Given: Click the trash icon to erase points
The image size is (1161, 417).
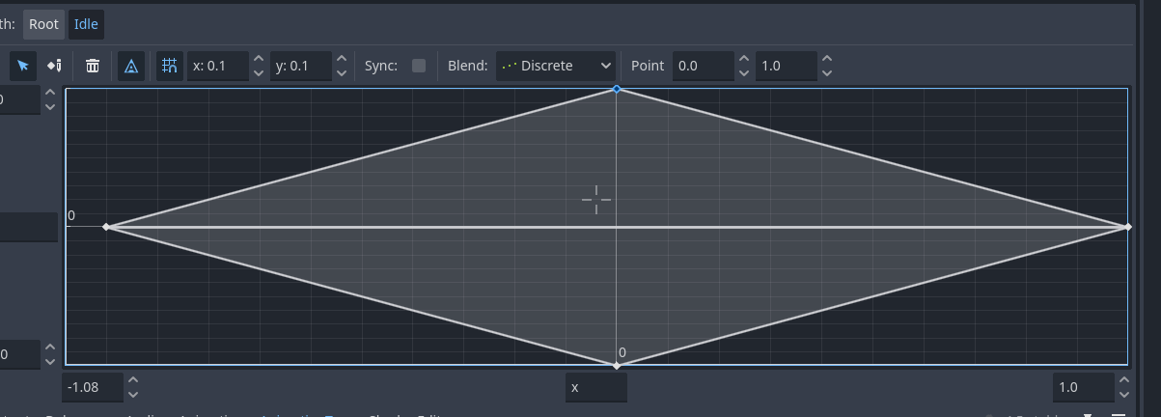Looking at the screenshot, I should [93, 66].
